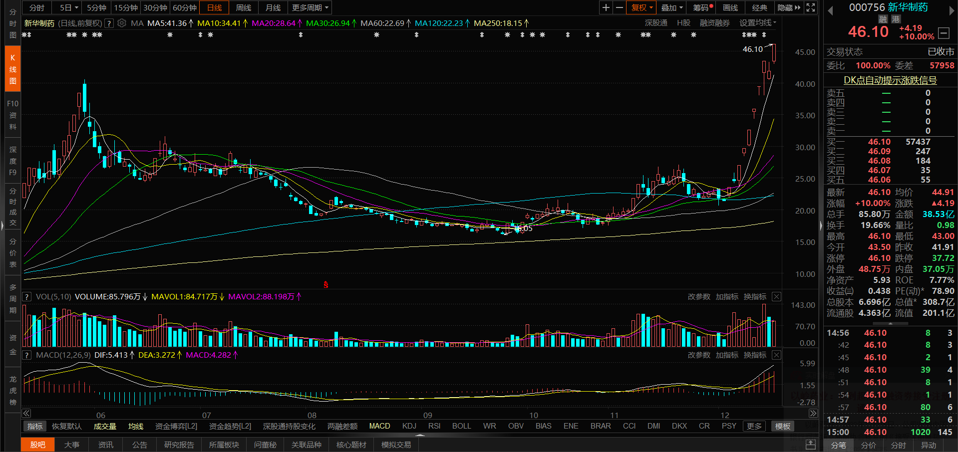Open 更多 indicators dropdown
This screenshot has height=452, width=958.
(754, 426)
